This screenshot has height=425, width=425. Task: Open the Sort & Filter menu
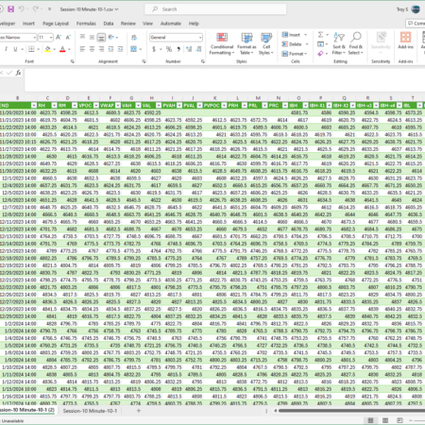(x=339, y=43)
